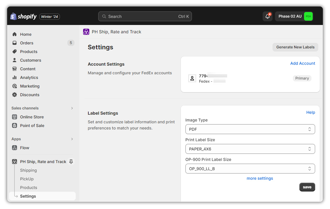This screenshot has width=330, height=209.
Task: Click the Orders inbox icon
Action: [15, 43]
